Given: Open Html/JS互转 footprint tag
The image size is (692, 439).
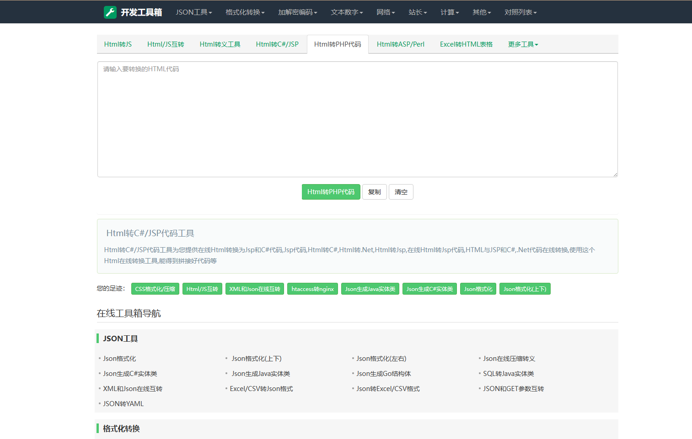Looking at the screenshot, I should (202, 289).
